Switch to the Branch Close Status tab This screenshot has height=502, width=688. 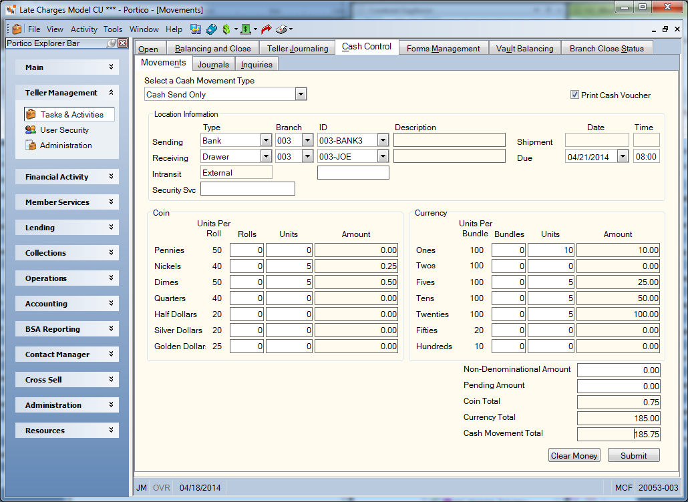[x=607, y=48]
